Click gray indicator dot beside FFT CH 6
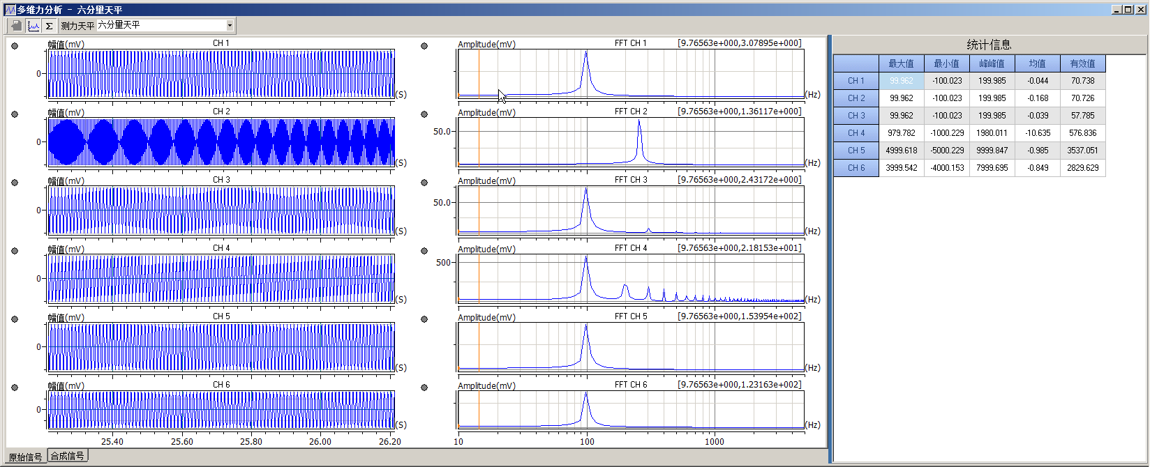The image size is (1150, 467). pos(424,388)
